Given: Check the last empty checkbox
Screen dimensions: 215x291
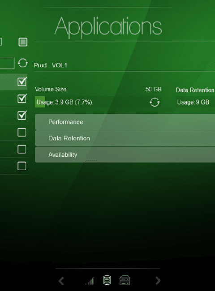Looking at the screenshot, I should click(x=21, y=166).
